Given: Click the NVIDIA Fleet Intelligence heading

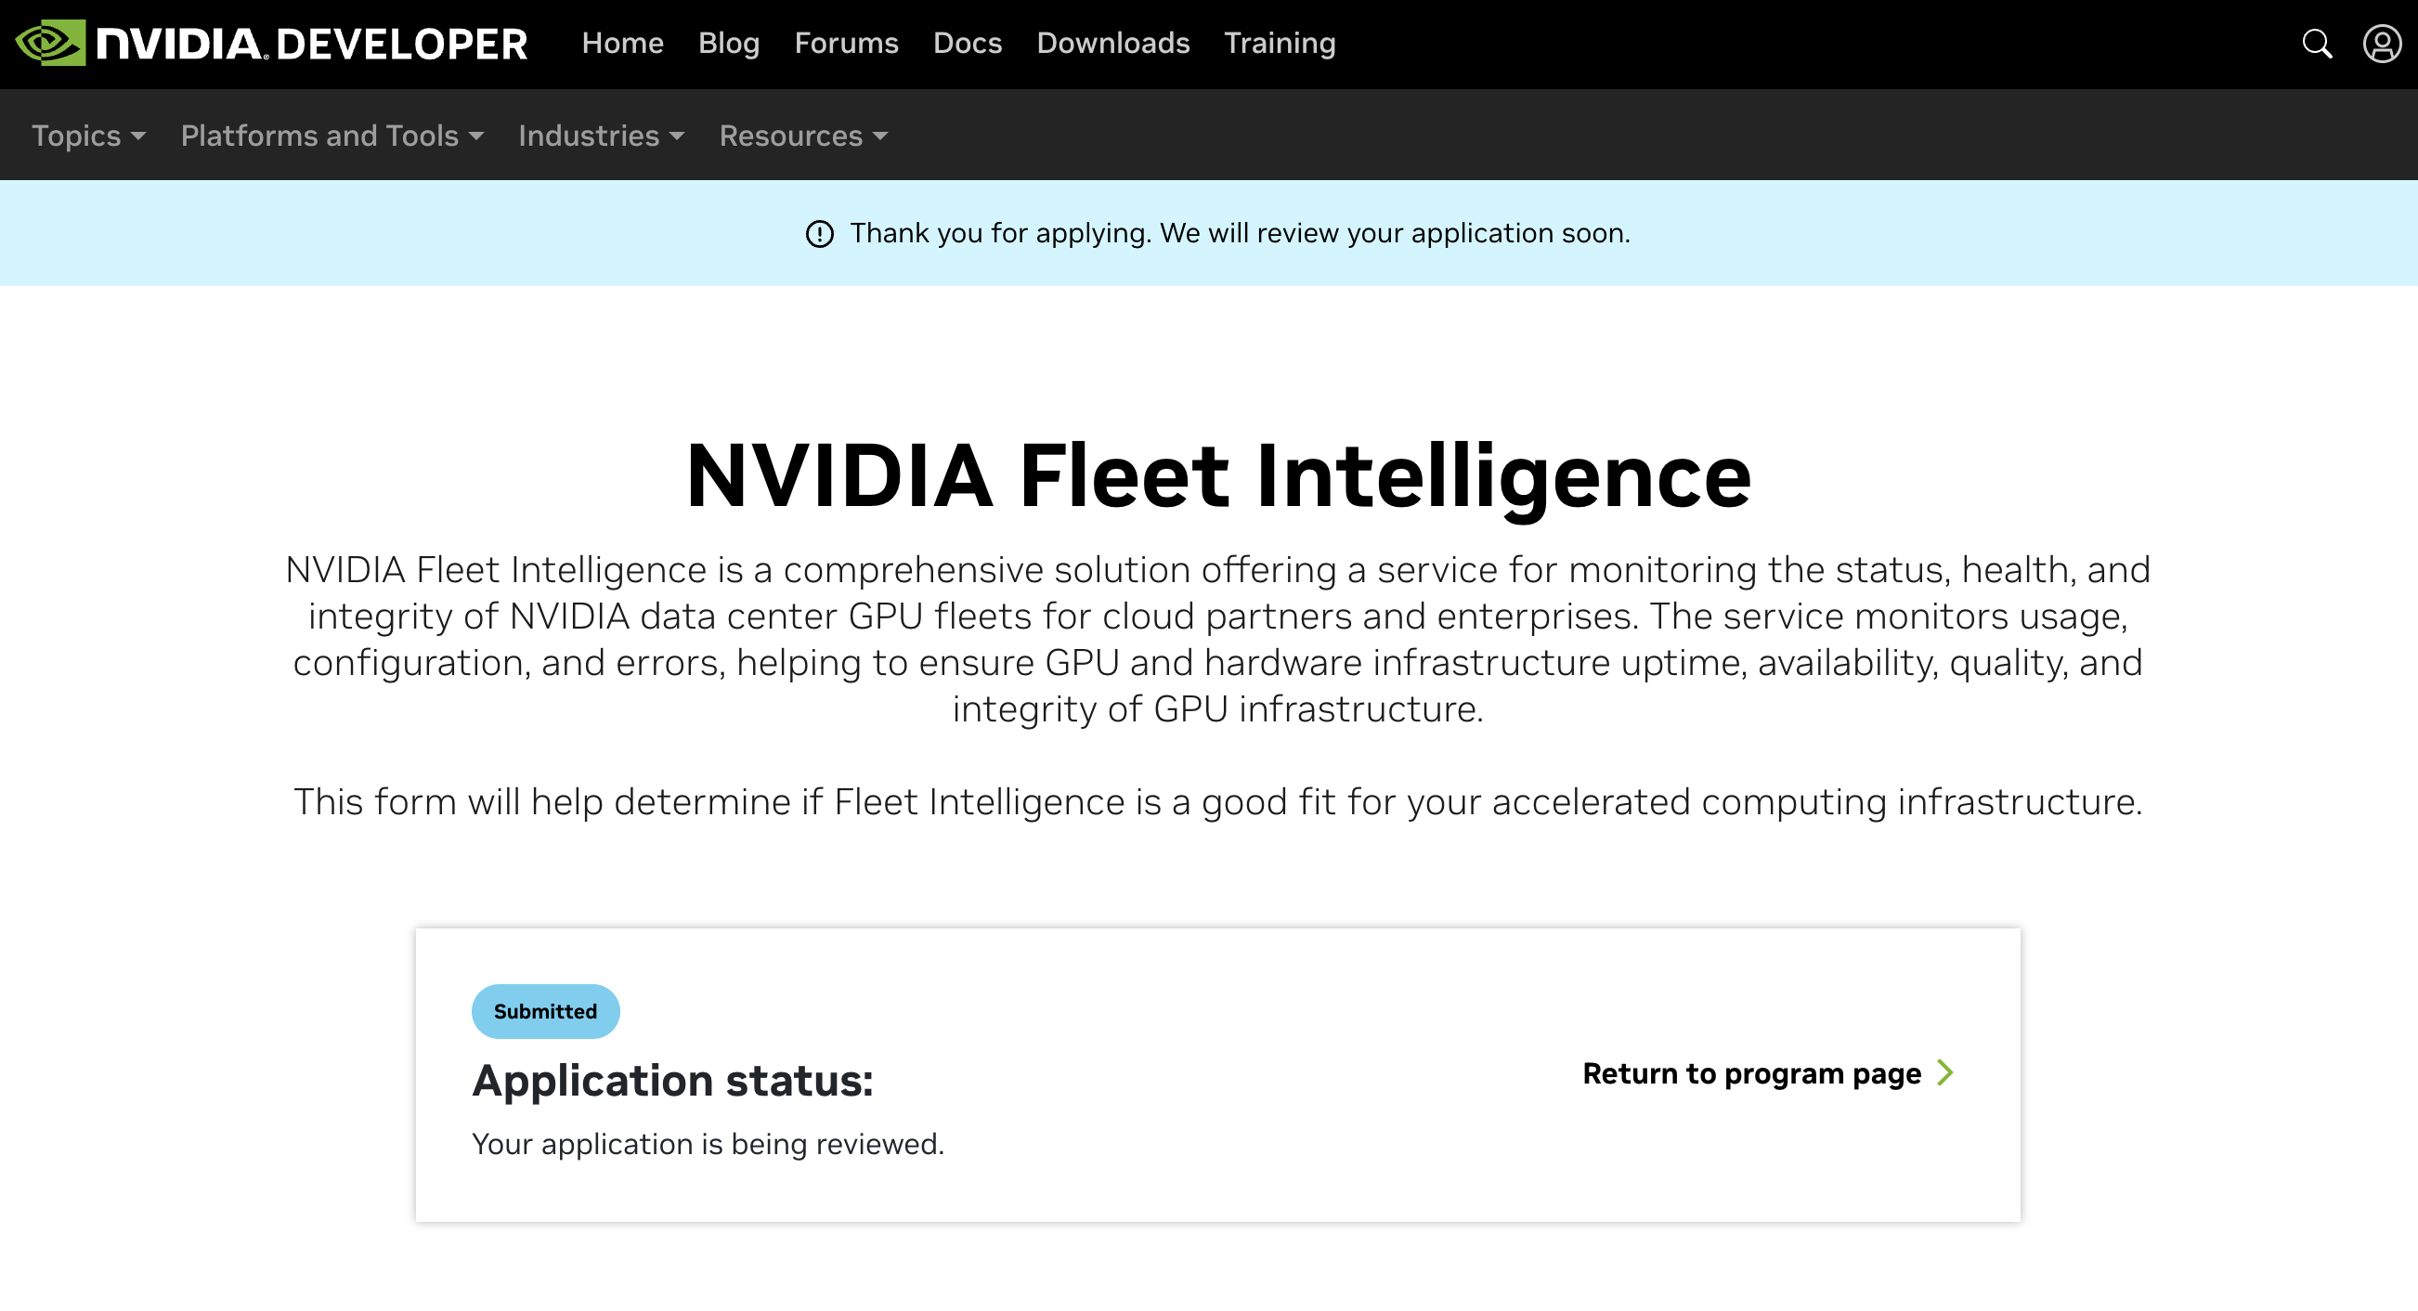Looking at the screenshot, I should (1217, 476).
